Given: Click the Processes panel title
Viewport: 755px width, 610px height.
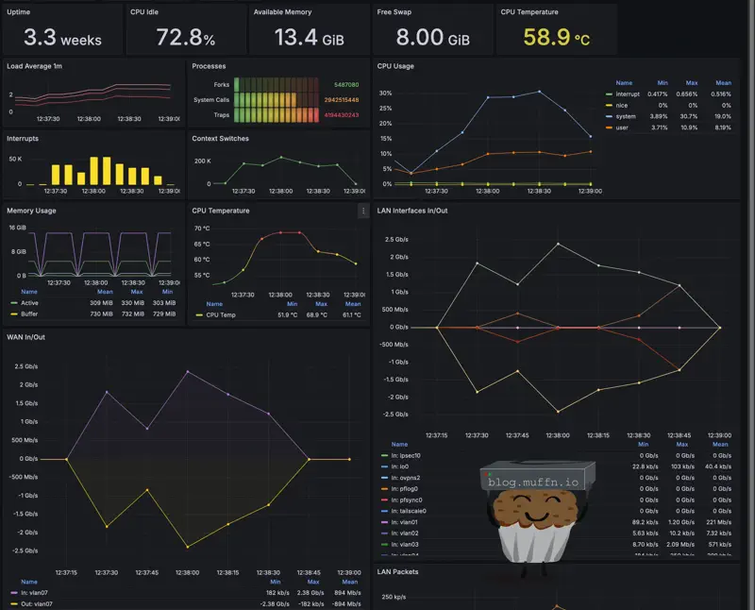Looking at the screenshot, I should coord(209,66).
